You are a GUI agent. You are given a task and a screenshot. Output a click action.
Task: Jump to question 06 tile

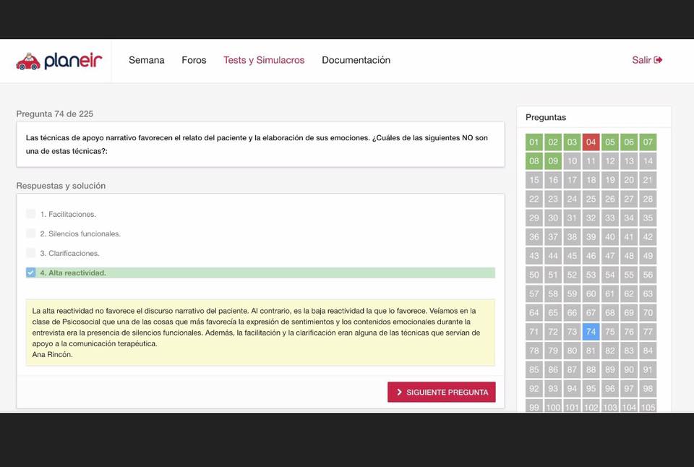point(629,142)
